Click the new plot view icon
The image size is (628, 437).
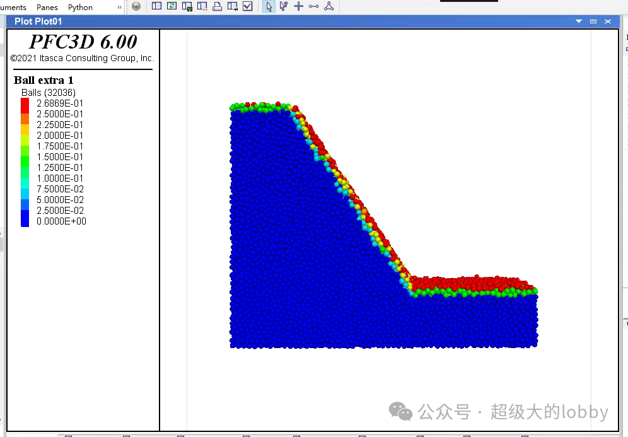pos(156,6)
